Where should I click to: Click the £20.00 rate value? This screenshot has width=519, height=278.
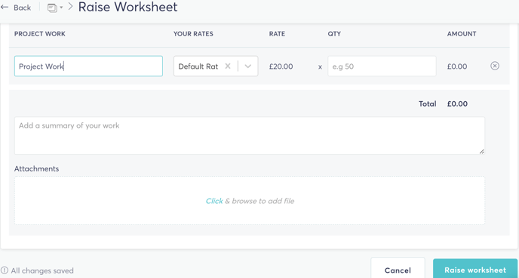point(281,66)
